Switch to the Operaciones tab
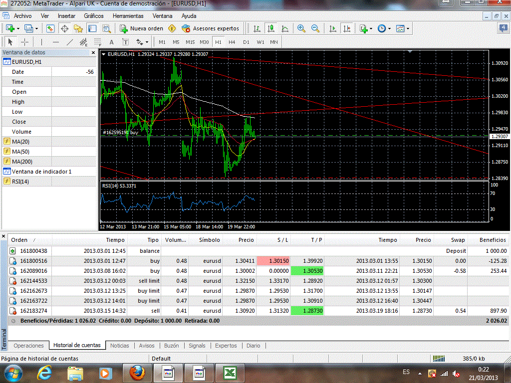This screenshot has height=383, width=511. pyautogui.click(x=28, y=345)
